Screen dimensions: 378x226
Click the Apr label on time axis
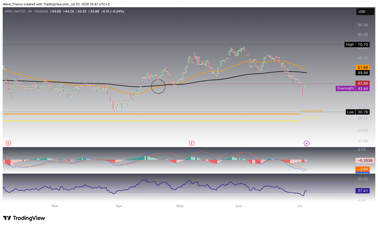(119, 206)
